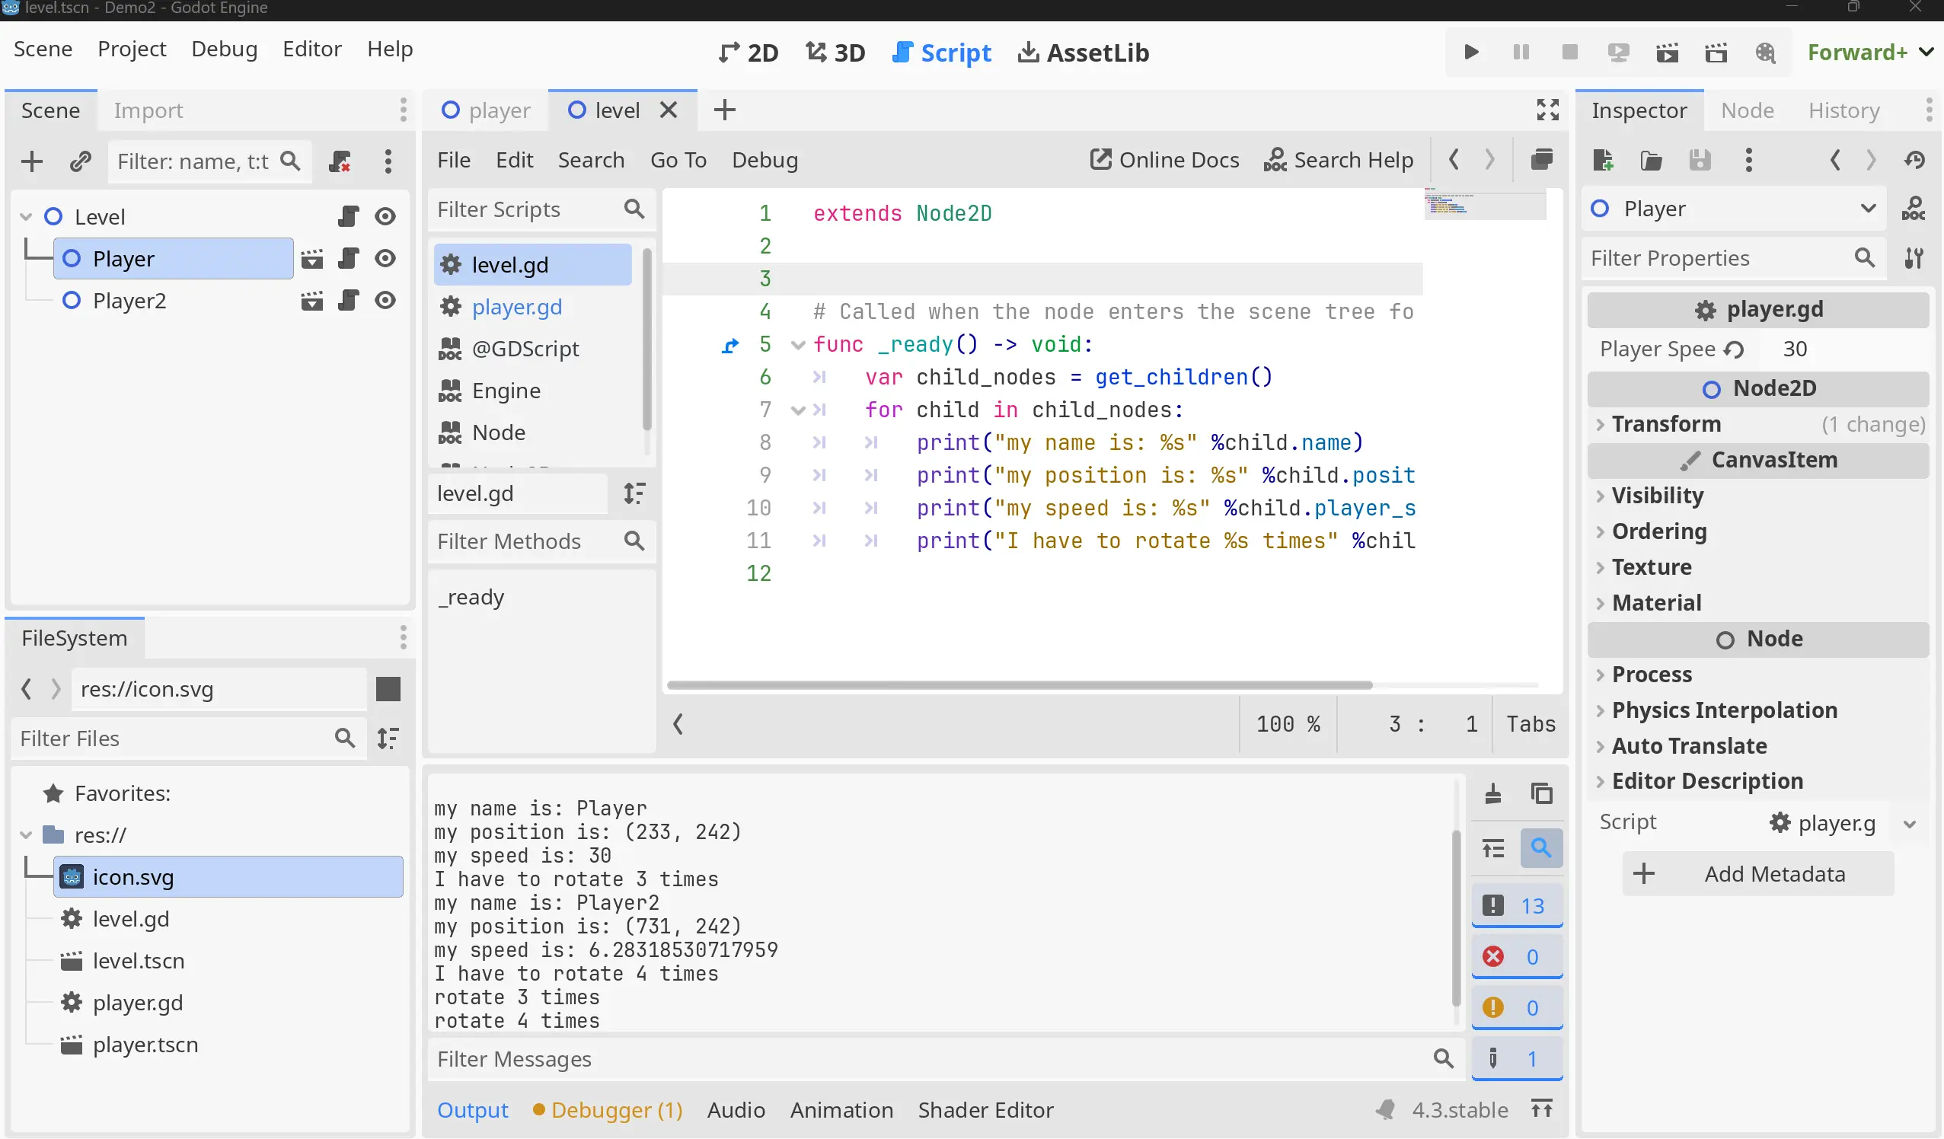
Task: Run the current scene
Action: [x=1667, y=53]
